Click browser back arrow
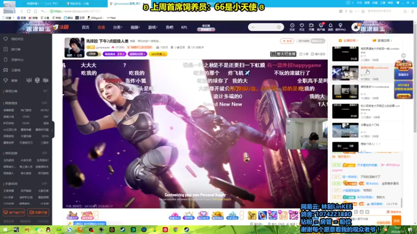 (x=22, y=11)
